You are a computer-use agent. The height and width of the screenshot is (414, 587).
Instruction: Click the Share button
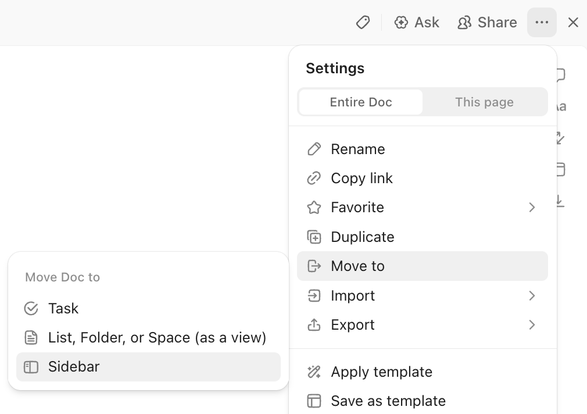[487, 22]
